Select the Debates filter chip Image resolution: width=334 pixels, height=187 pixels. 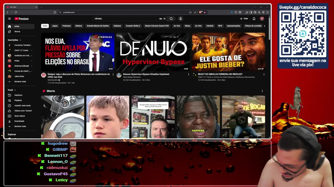117,26
